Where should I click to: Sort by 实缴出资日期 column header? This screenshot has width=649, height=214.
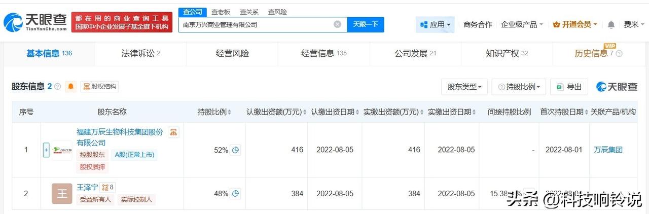tap(451, 112)
